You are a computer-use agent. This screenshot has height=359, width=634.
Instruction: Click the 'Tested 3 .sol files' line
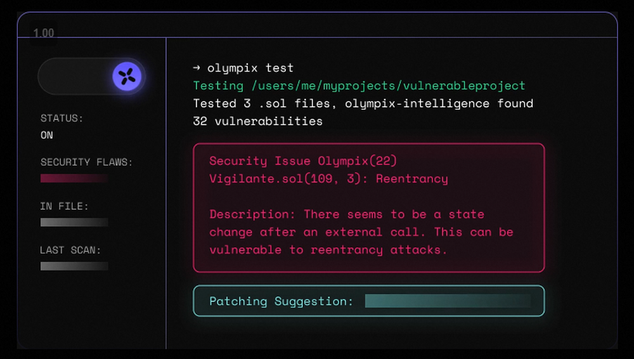pyautogui.click(x=363, y=103)
